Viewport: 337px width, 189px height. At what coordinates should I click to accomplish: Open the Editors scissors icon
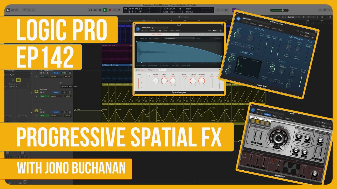pyautogui.click(x=33, y=10)
